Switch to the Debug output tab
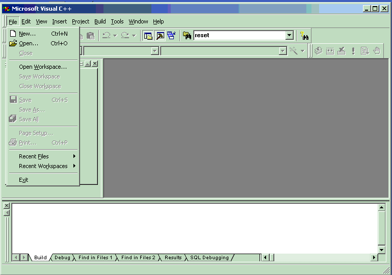Viewport: 392px width, 275px height. coord(62,258)
